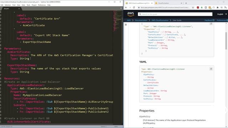Open the Help menu in Sublime Text
228x128 pixels.
click(49, 5)
